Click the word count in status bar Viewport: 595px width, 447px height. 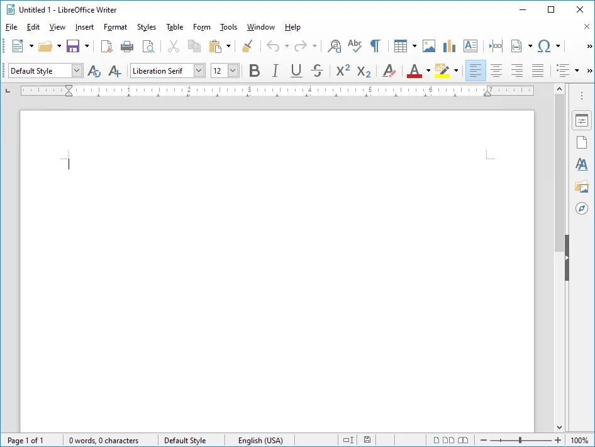click(104, 441)
